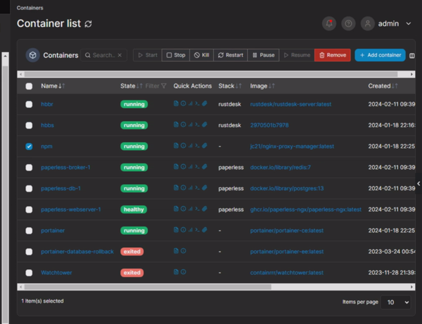Image resolution: width=422 pixels, height=324 pixels.
Task: Toggle the select-all header checkbox
Action: point(29,86)
